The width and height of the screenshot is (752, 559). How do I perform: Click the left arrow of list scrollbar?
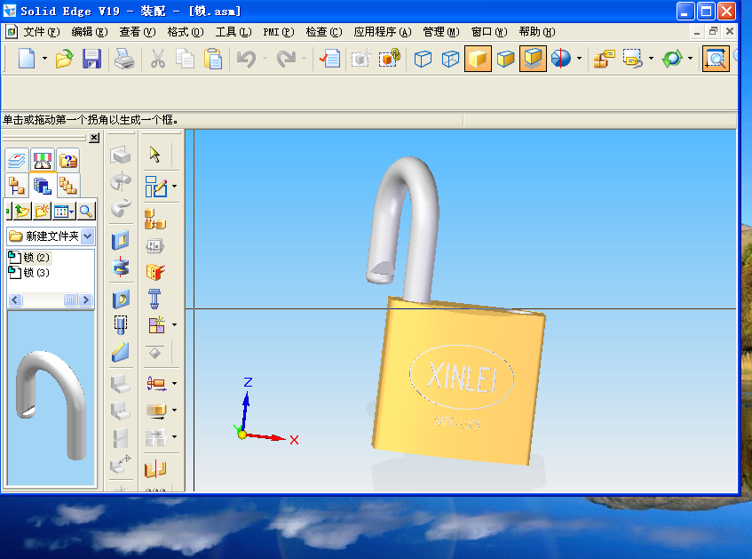click(15, 300)
